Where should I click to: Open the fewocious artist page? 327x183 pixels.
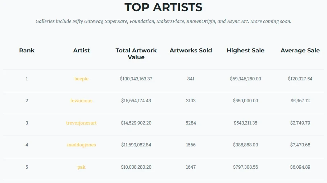click(81, 101)
